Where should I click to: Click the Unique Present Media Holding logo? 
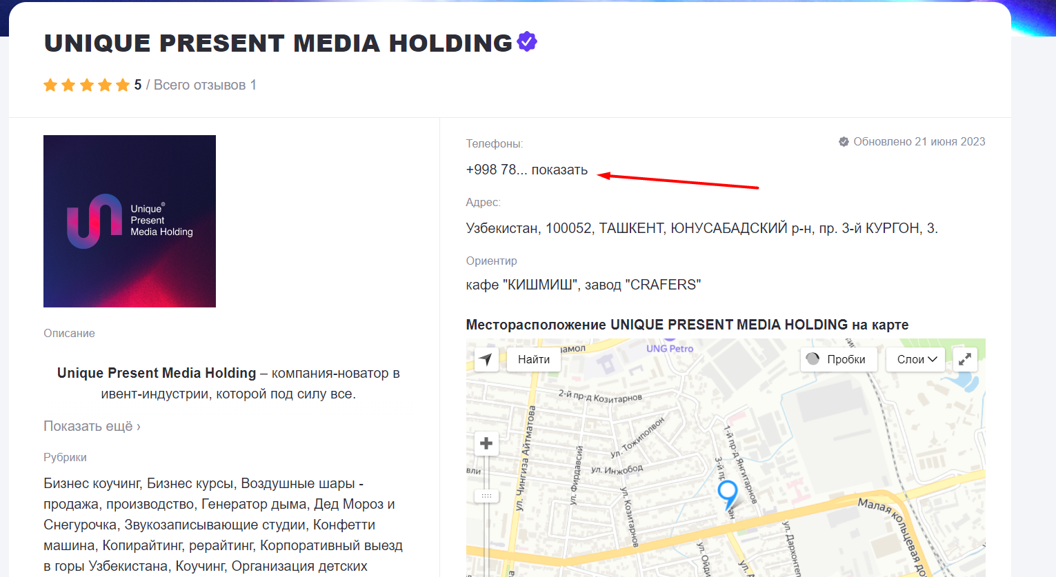[x=130, y=221]
